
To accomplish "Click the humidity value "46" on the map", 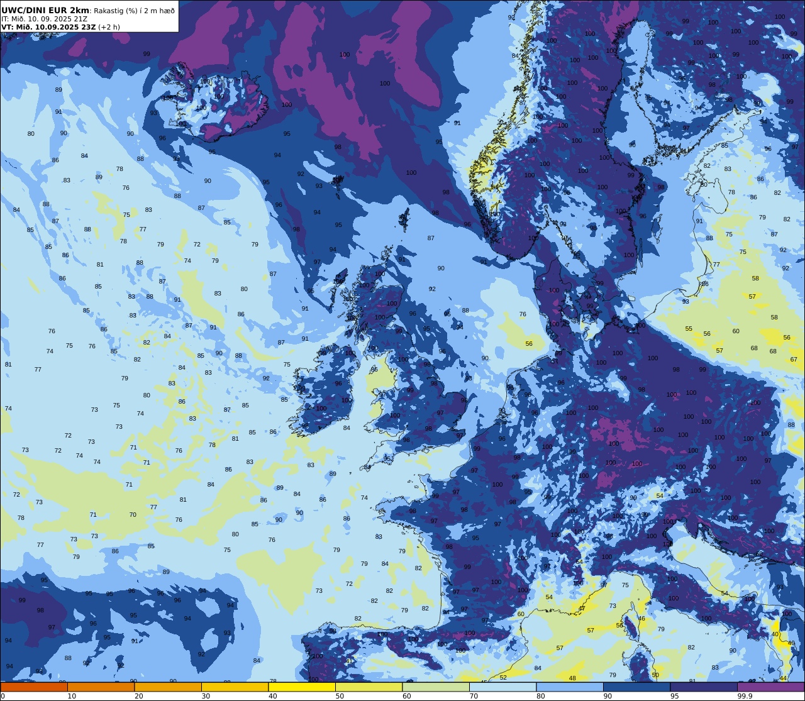I will 641,619.
